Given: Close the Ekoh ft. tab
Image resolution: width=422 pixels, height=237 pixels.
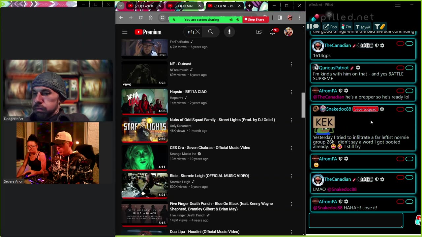Looking at the screenshot, I should tap(160, 6).
